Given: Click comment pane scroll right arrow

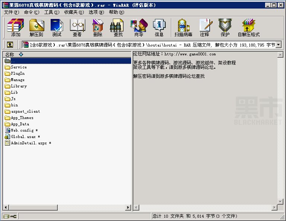Looking at the screenshot, I should point(274,207).
